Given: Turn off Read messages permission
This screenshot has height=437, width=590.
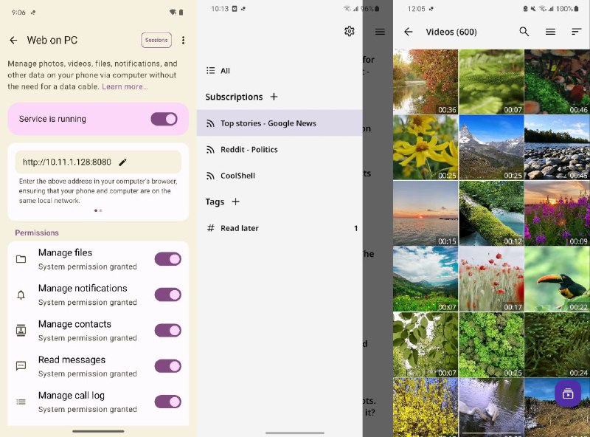Looking at the screenshot, I should (x=167, y=366).
